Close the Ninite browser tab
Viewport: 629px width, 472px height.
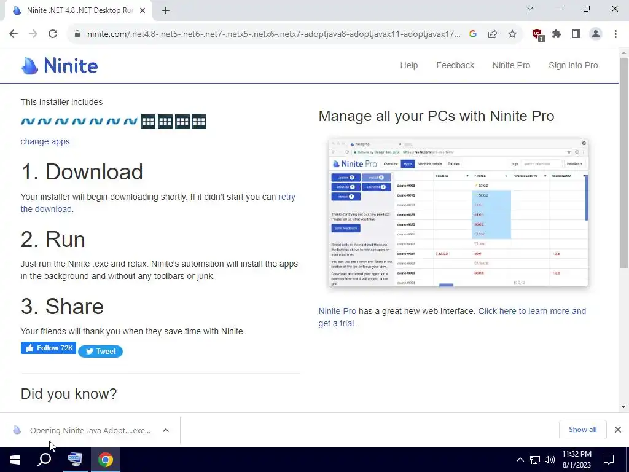pos(143,11)
